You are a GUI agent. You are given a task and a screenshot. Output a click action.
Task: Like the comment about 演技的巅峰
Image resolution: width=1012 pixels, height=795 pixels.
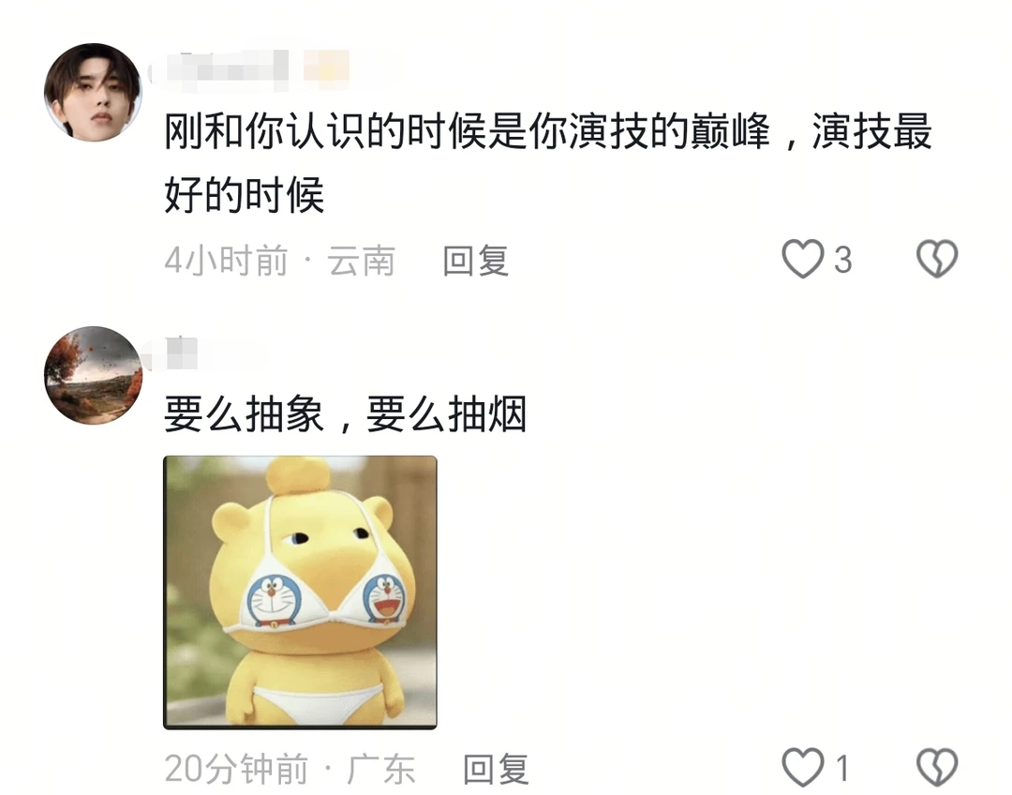pos(802,260)
